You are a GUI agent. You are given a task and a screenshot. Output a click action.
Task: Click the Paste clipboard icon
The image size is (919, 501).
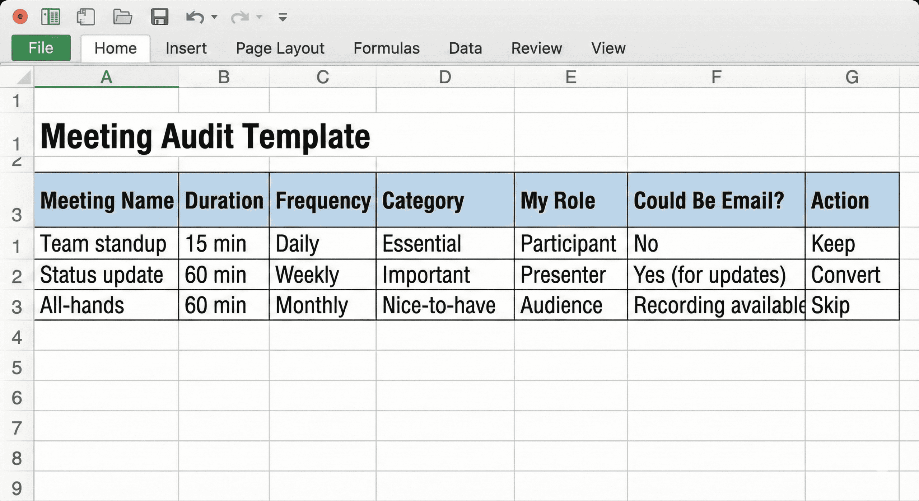point(86,16)
